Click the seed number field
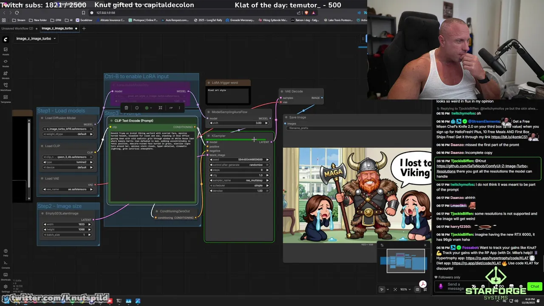The height and width of the screenshot is (306, 544). [x=239, y=159]
